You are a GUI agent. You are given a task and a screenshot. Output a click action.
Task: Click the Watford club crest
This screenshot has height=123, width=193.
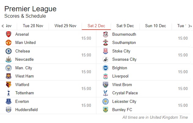(9, 85)
